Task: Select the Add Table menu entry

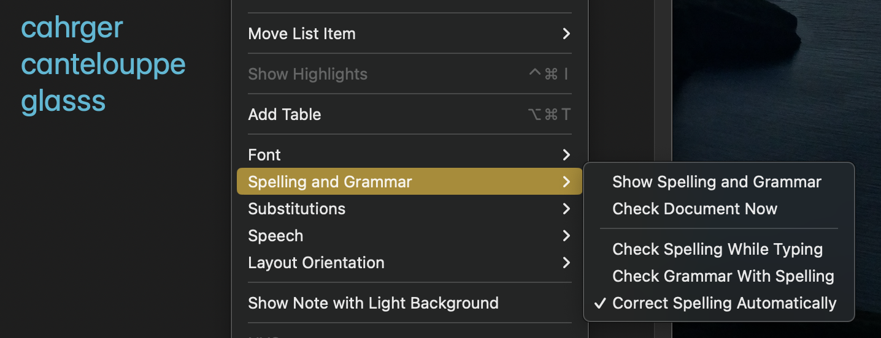Action: 285,115
